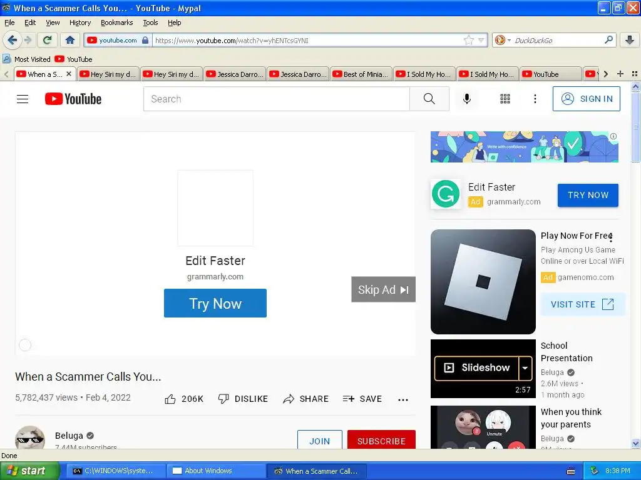The image size is (641, 480).
Task: Open the grammarly.com link in the video ad
Action: [215, 277]
